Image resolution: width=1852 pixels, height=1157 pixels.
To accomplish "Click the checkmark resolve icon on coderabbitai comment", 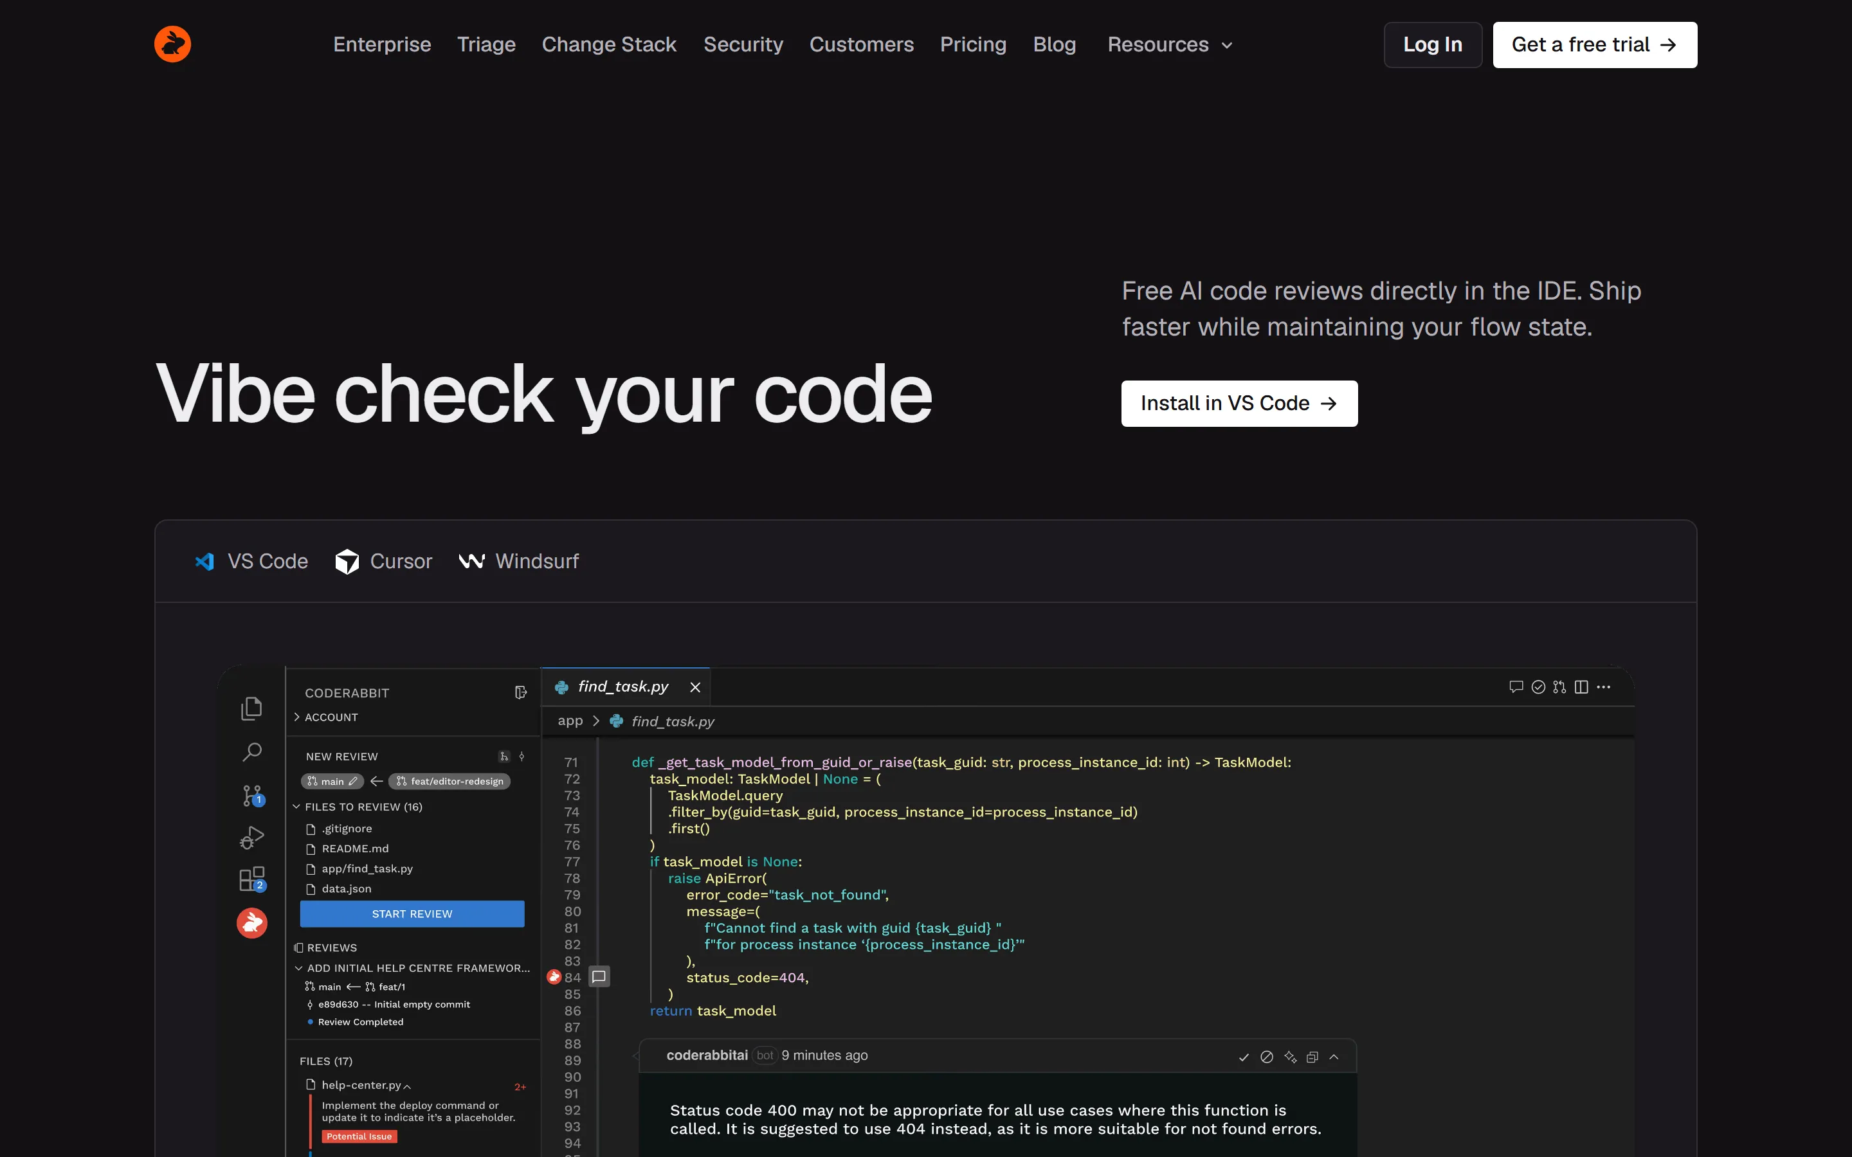I will pyautogui.click(x=1244, y=1057).
